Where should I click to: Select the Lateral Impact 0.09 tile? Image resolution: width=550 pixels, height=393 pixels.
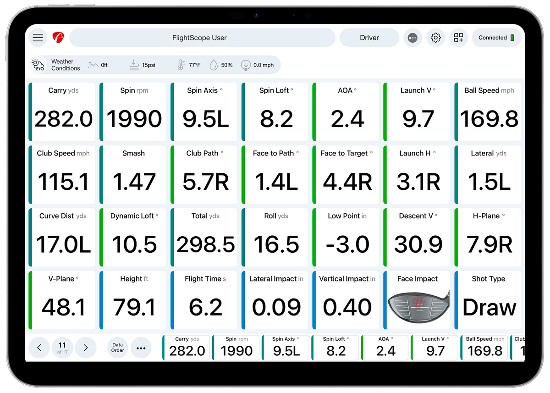click(275, 300)
